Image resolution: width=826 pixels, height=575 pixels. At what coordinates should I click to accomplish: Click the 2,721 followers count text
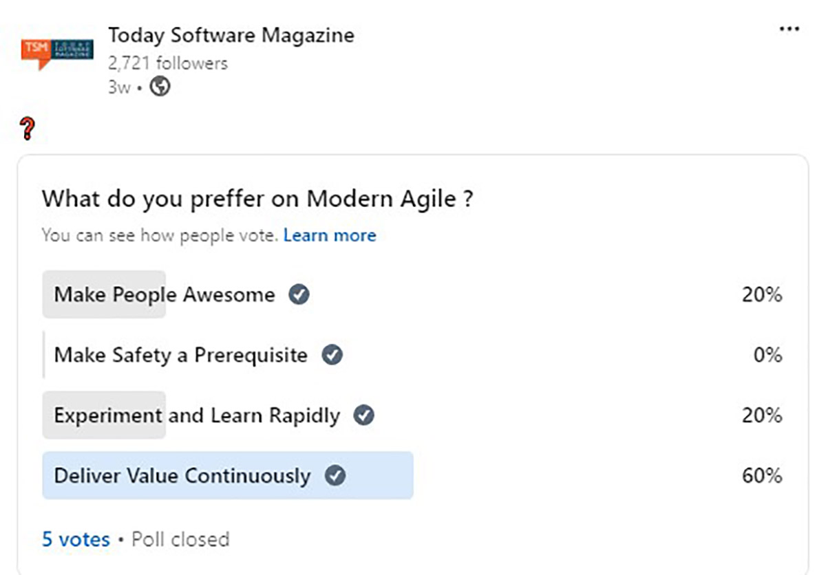point(167,63)
